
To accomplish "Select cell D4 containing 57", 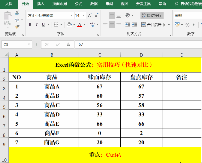I will pos(141,96).
